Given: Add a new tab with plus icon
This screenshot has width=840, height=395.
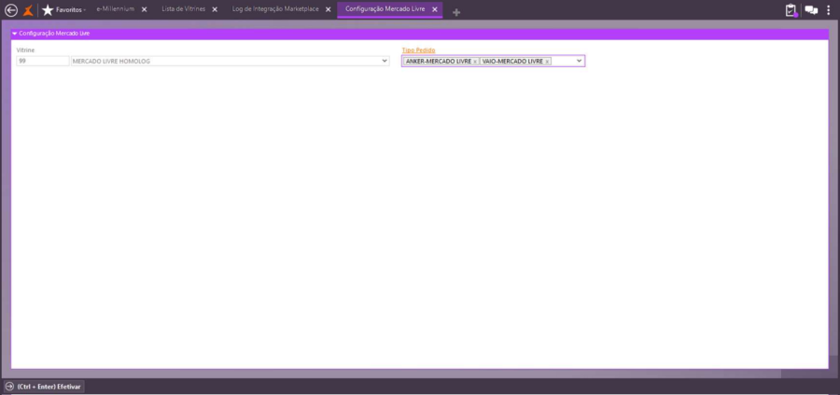Looking at the screenshot, I should 456,12.
